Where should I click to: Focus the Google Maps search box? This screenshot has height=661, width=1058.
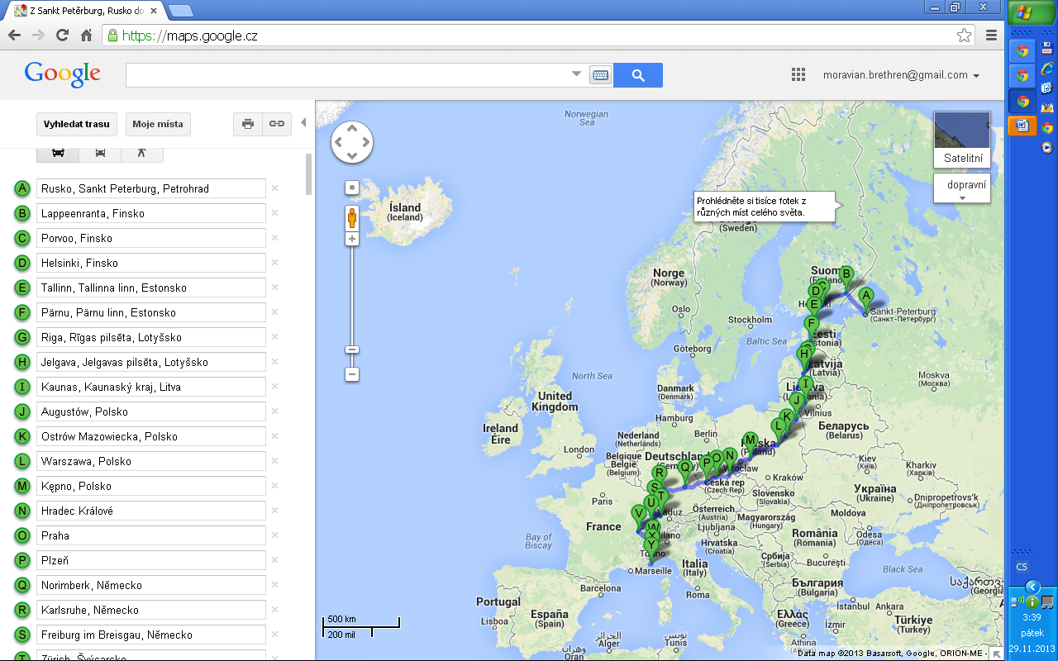click(347, 75)
